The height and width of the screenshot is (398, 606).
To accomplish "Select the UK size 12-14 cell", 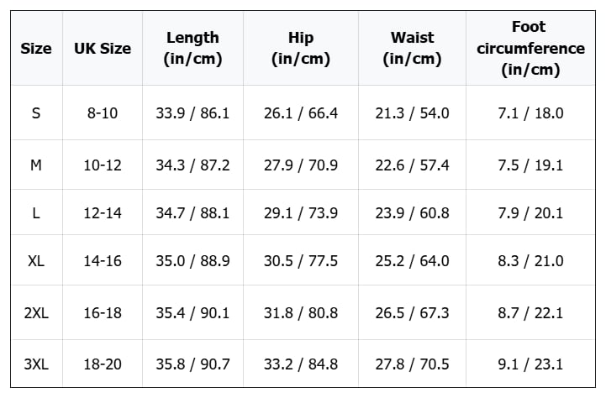I will tap(103, 213).
